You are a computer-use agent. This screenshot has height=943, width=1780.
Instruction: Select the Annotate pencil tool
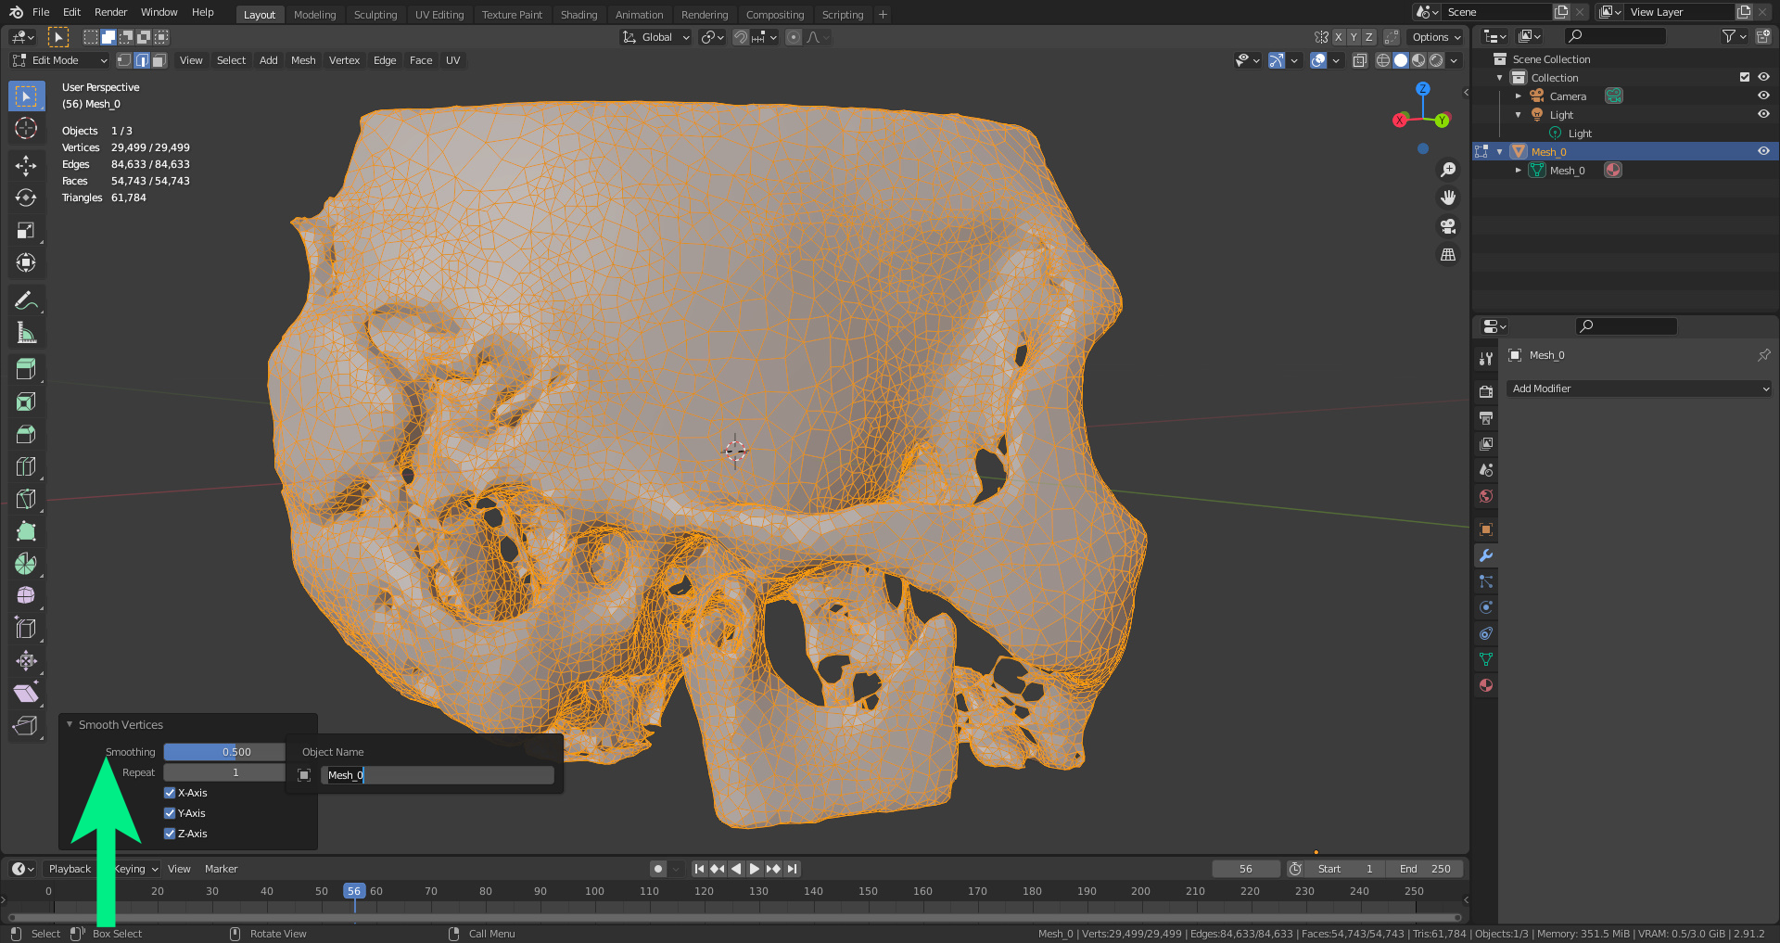[x=26, y=300]
